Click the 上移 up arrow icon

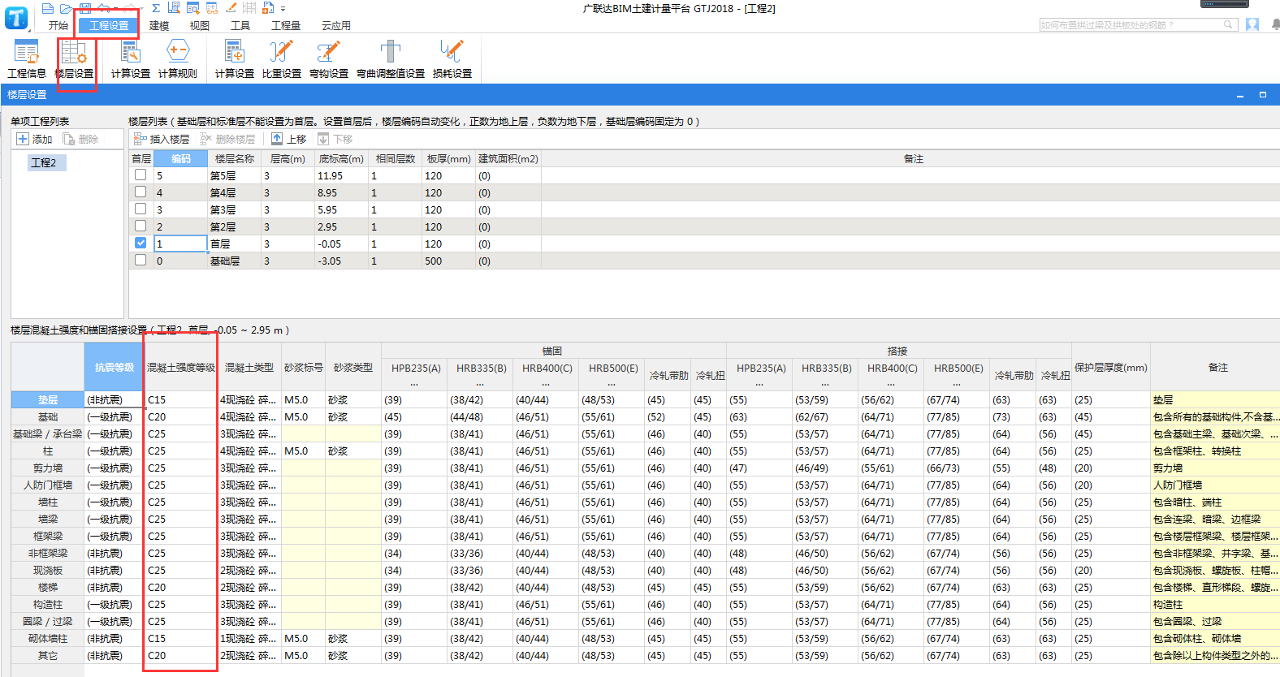pyautogui.click(x=277, y=139)
